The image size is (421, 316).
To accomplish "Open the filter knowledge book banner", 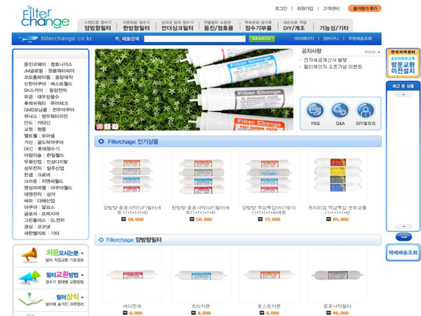I will coord(51,300).
